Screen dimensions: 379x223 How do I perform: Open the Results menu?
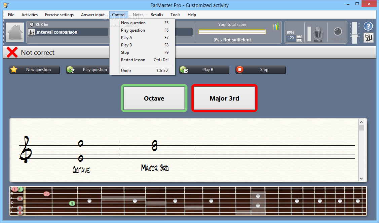click(x=157, y=15)
